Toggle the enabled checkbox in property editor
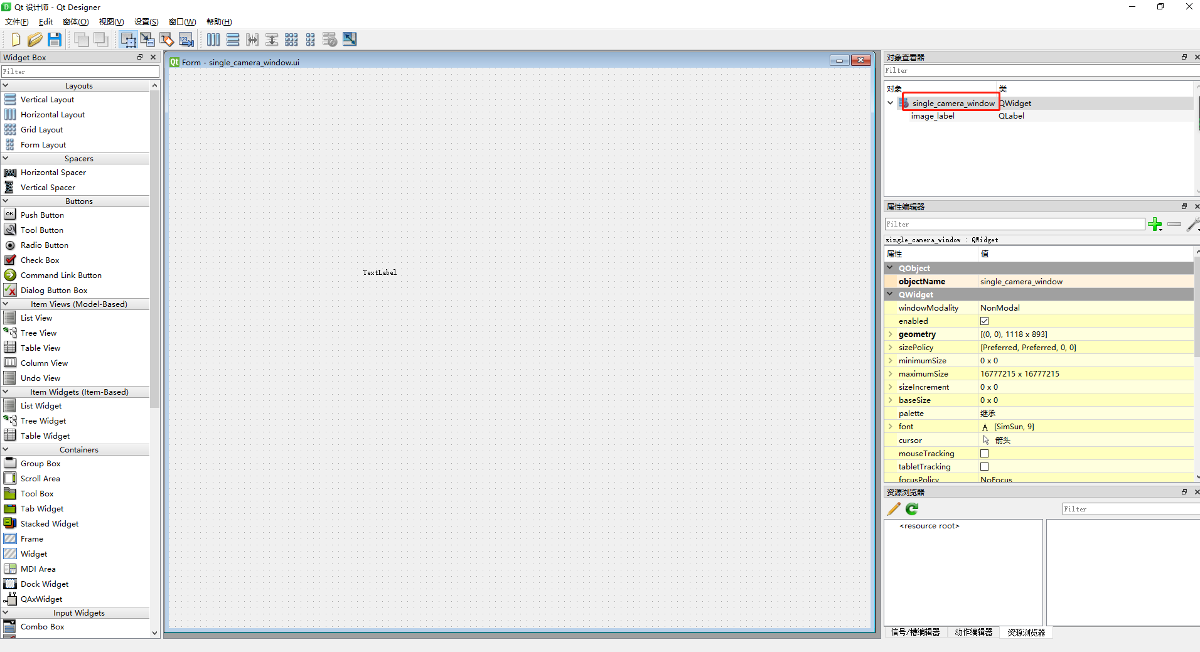This screenshot has width=1200, height=652. 984,321
